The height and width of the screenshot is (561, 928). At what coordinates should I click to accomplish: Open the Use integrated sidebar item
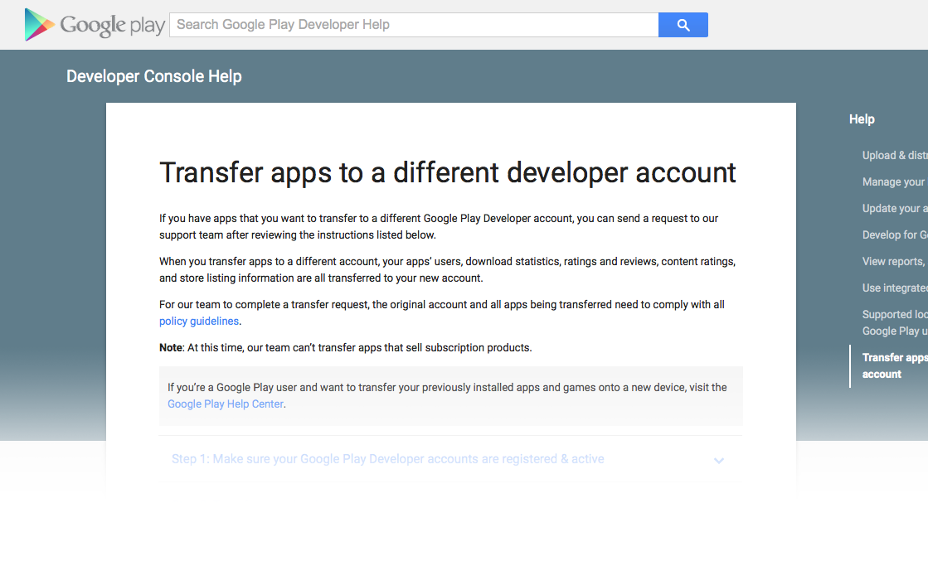pos(895,288)
